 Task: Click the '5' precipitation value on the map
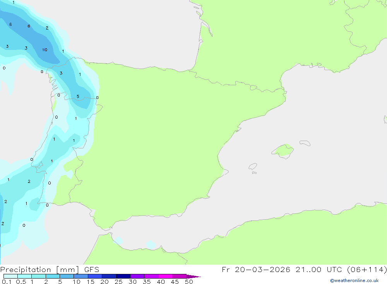tap(78, 96)
